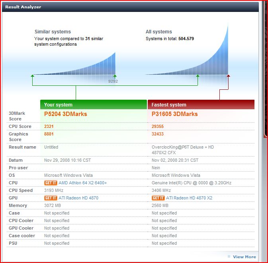The width and height of the screenshot is (268, 263).
Task: Click the Similar systems heading
Action: [53, 31]
